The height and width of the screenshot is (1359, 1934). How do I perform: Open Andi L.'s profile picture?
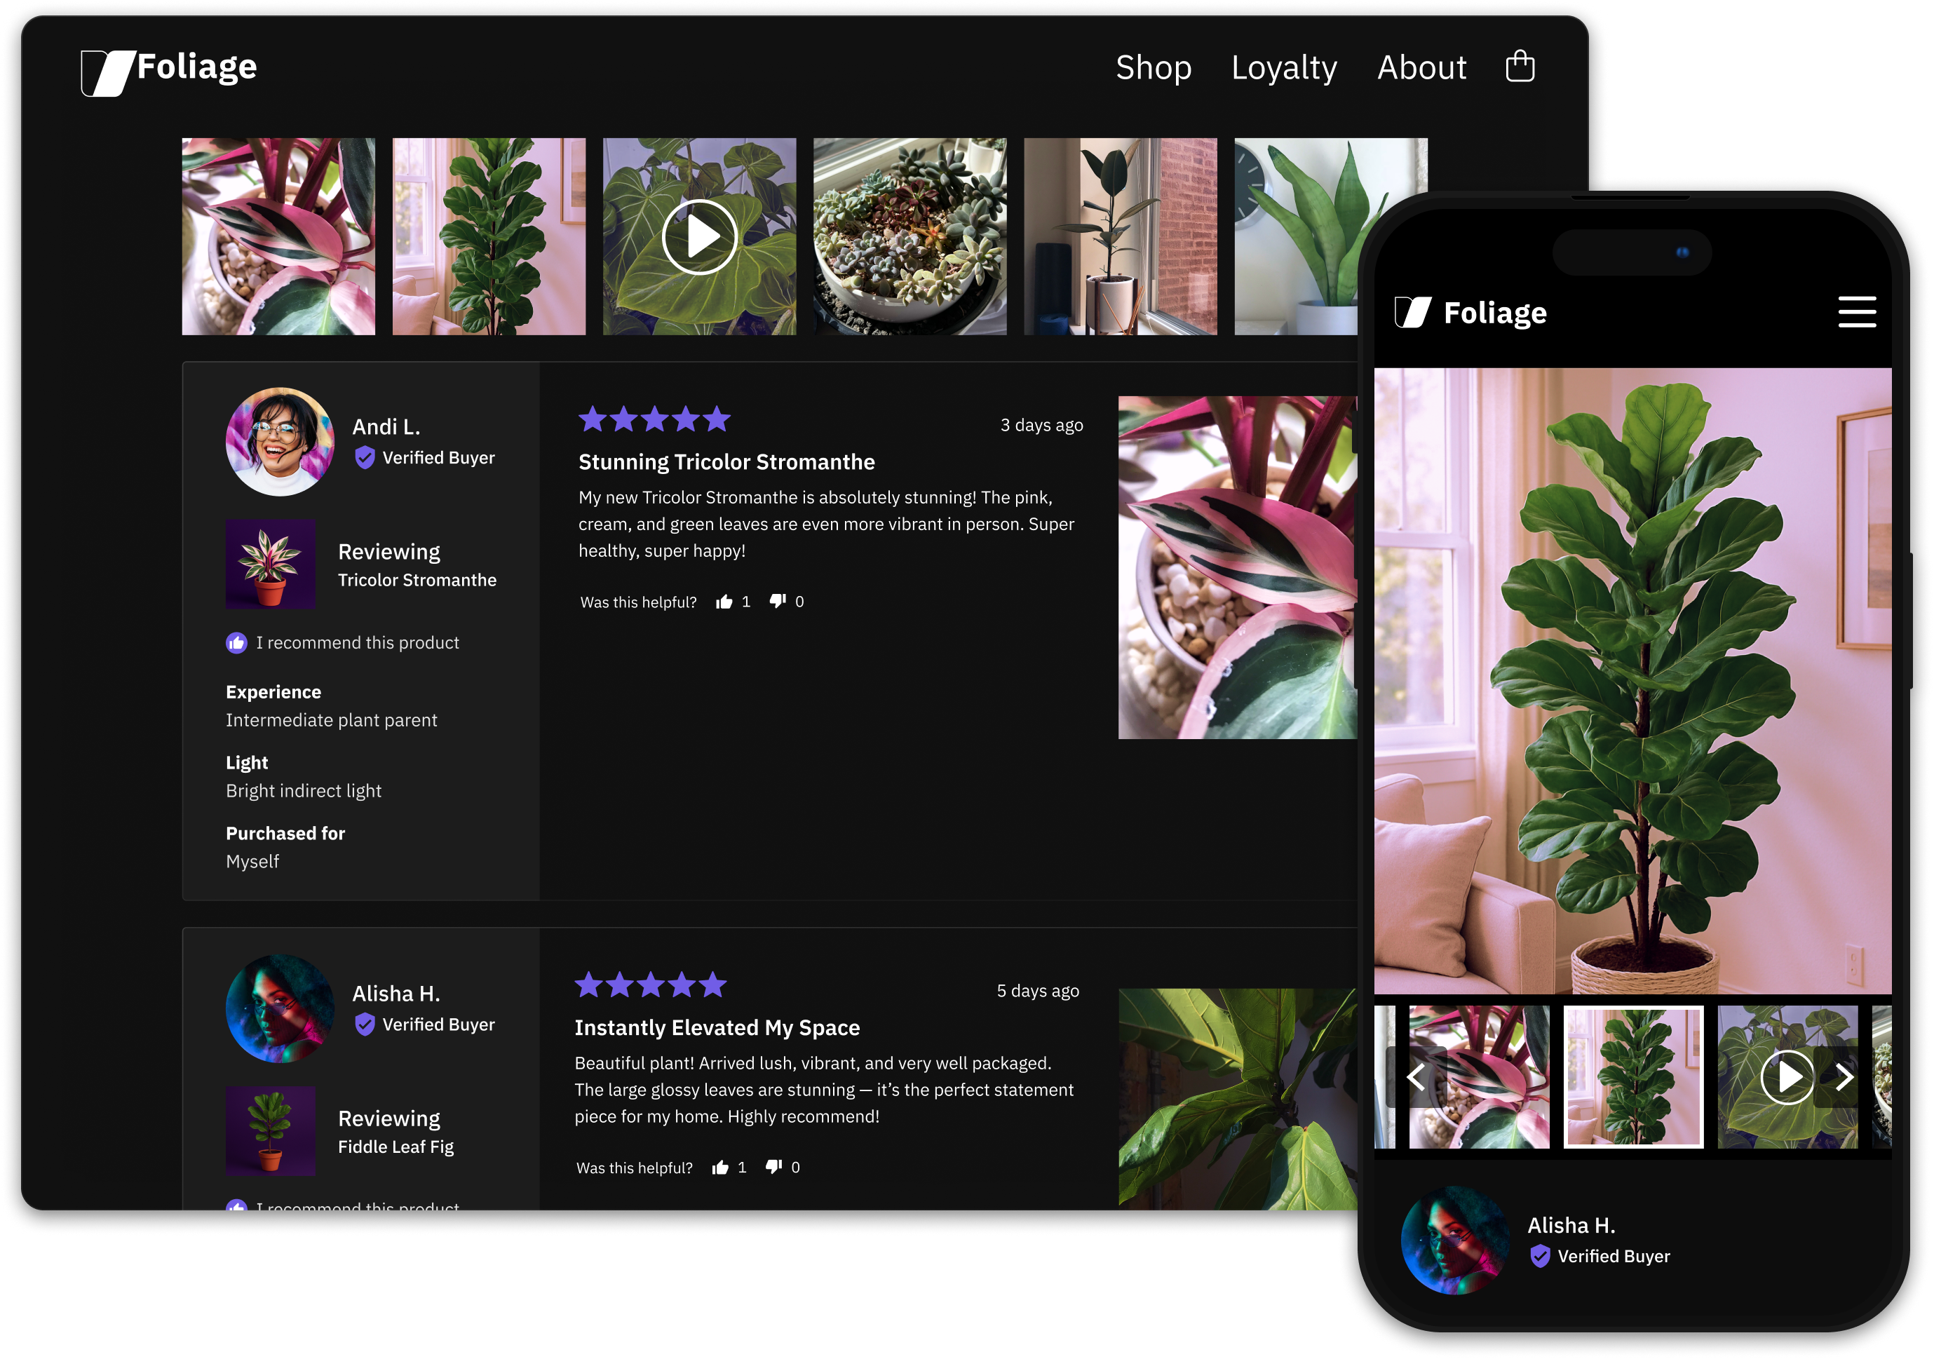280,442
